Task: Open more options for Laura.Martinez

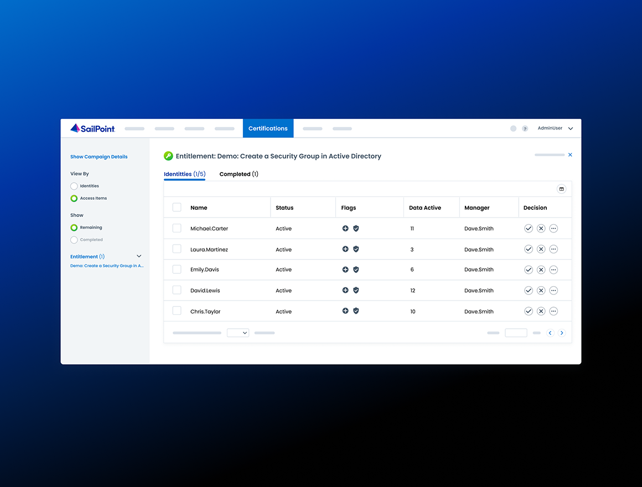Action: tap(553, 249)
